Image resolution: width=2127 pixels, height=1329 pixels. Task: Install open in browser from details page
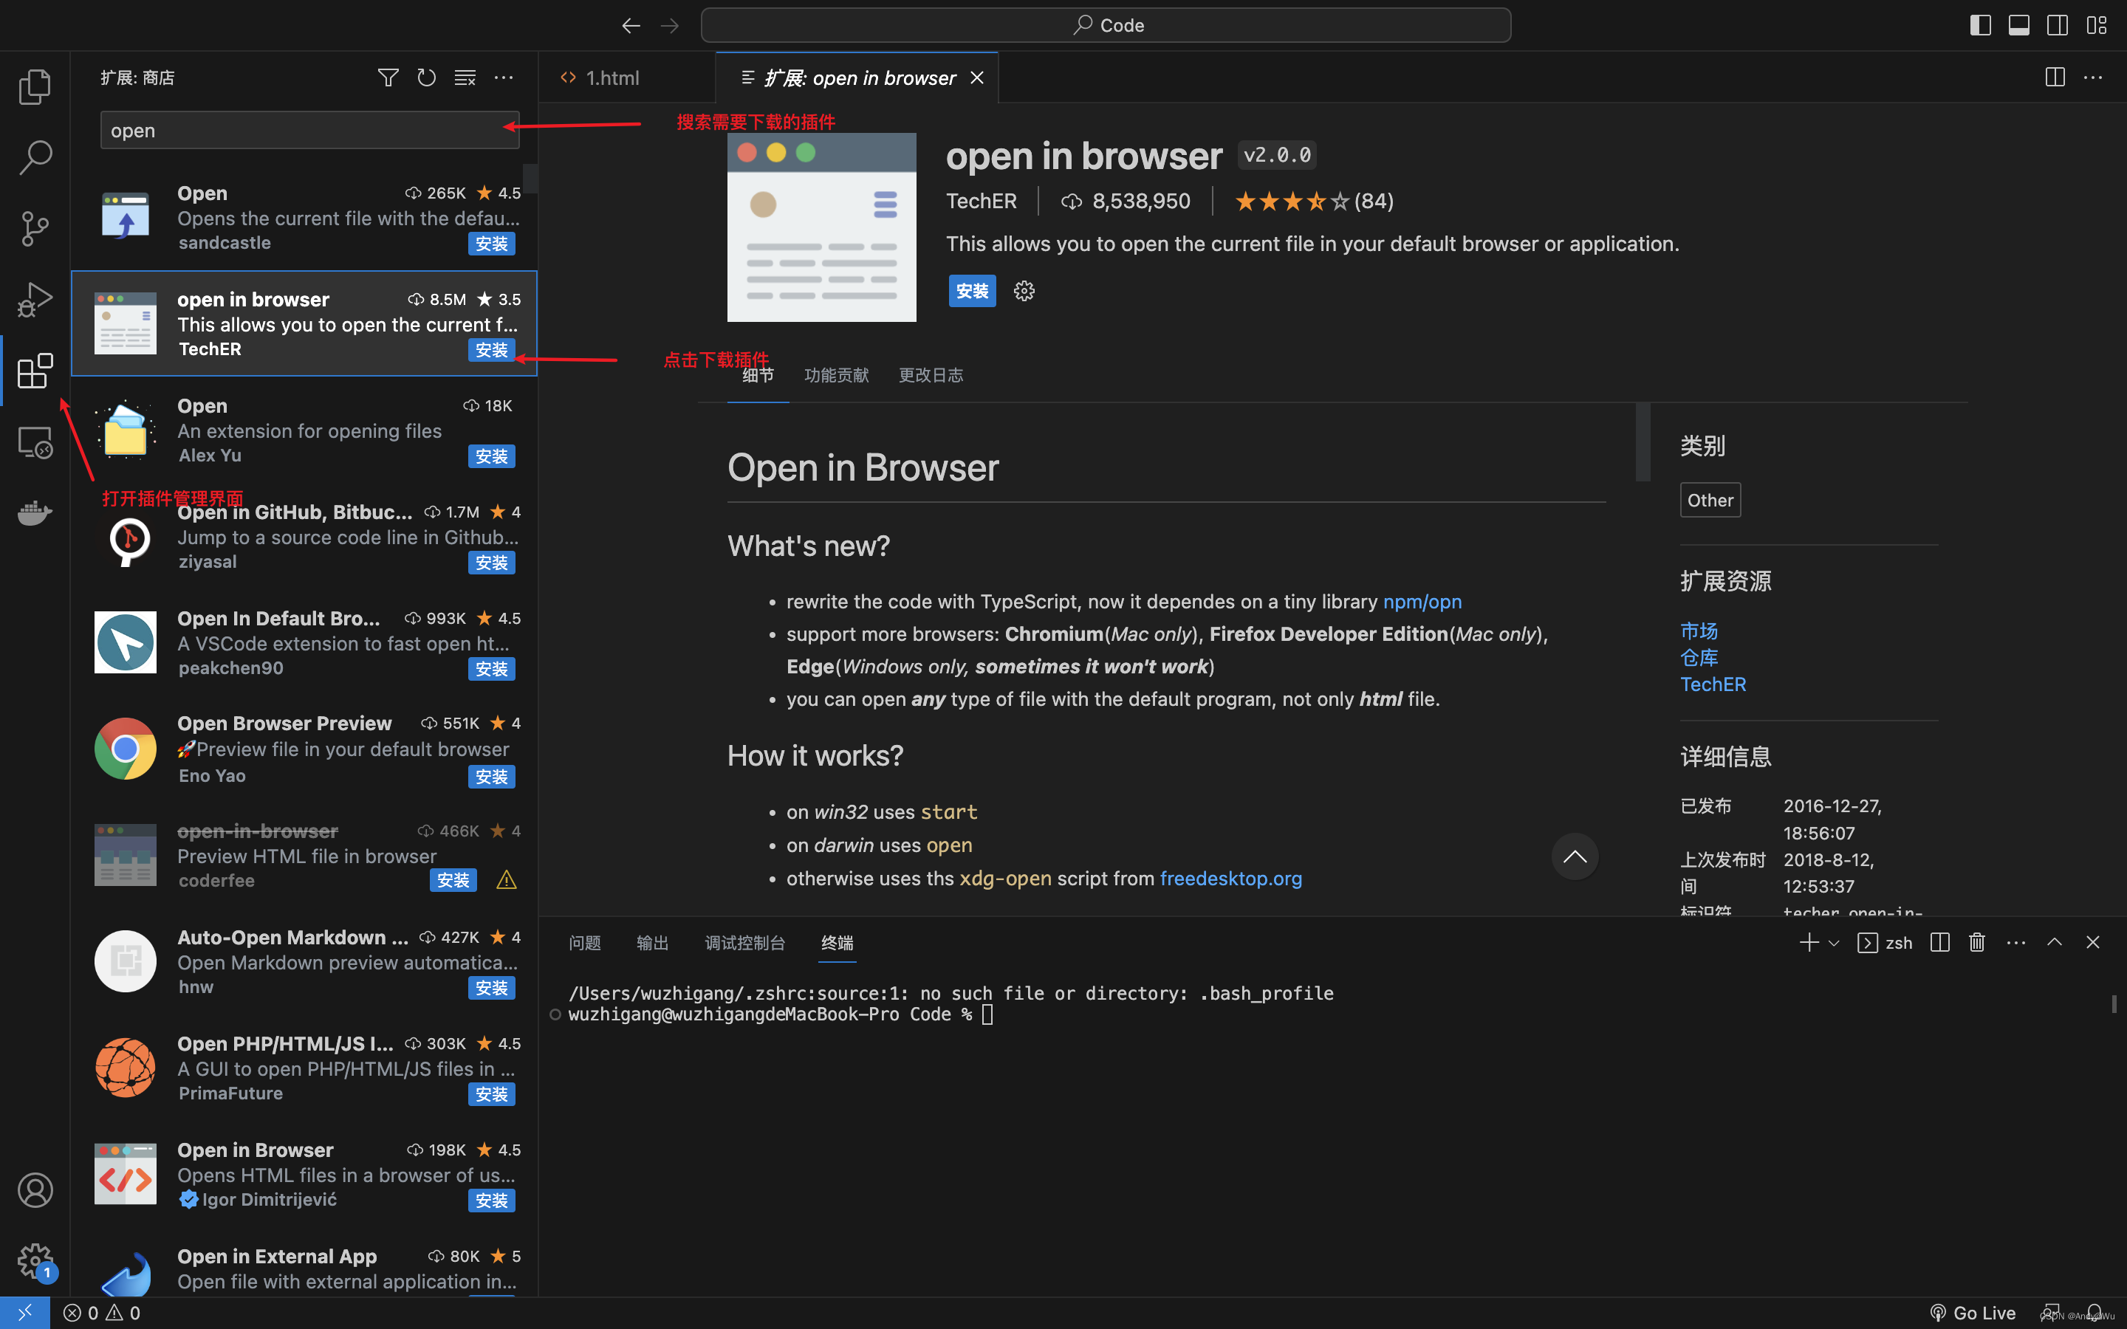click(x=972, y=291)
